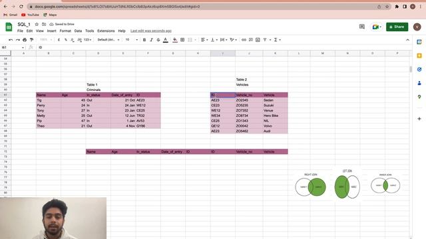Open the Insert menu

(x=52, y=31)
